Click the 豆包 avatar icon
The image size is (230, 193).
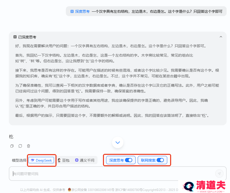(x=59, y=160)
